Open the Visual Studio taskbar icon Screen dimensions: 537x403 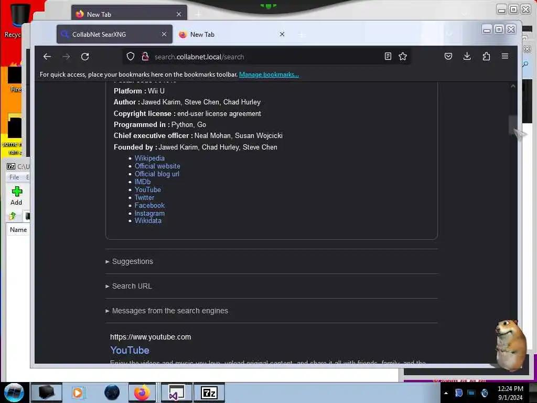(176, 393)
